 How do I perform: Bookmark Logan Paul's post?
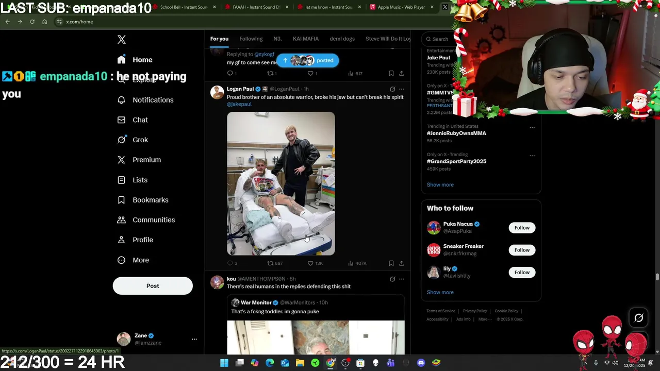[x=391, y=263]
